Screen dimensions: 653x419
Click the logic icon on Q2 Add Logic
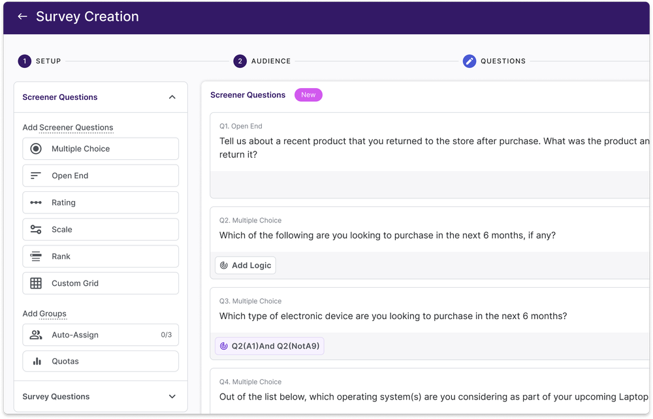coord(223,266)
